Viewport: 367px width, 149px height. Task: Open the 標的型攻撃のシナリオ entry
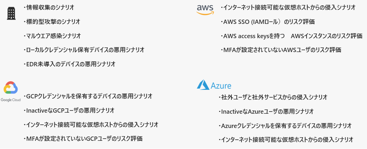point(53,21)
